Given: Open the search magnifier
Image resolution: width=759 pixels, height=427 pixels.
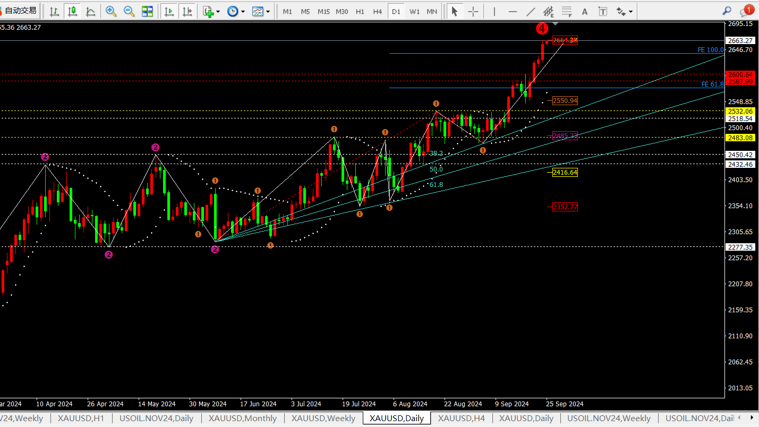Looking at the screenshot, I should coord(727,11).
